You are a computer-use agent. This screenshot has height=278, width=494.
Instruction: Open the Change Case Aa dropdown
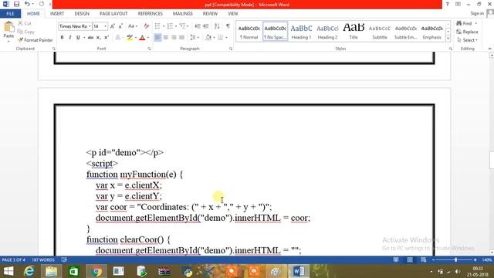[x=133, y=26]
